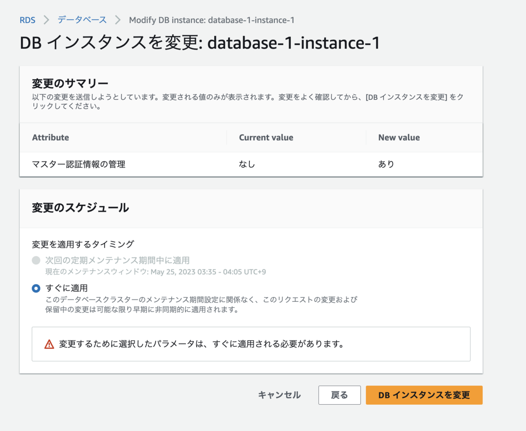Select the 次回の定期メンテナンス期間中に適用 radio button
The height and width of the screenshot is (431, 526).
click(x=36, y=261)
